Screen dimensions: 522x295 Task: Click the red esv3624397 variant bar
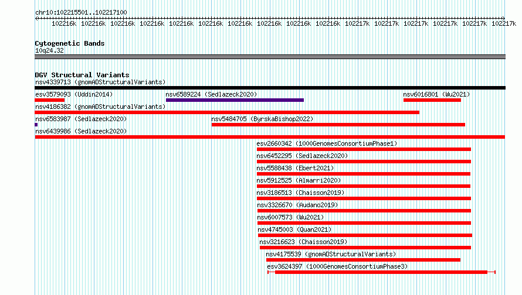coord(381,272)
